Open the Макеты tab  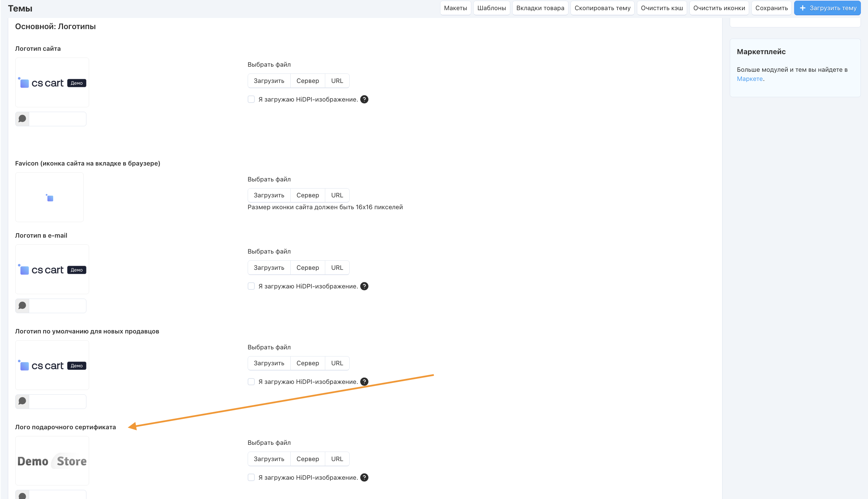[455, 8]
